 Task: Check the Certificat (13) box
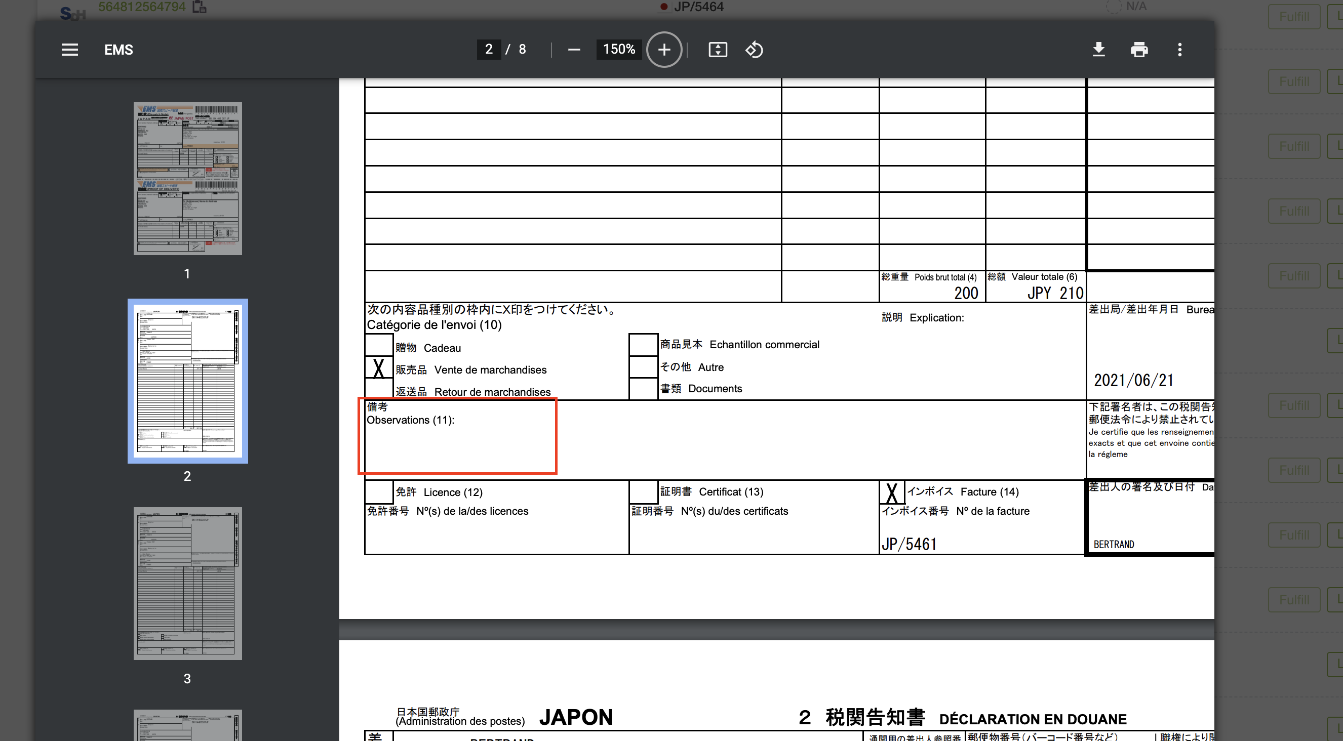pyautogui.click(x=643, y=491)
